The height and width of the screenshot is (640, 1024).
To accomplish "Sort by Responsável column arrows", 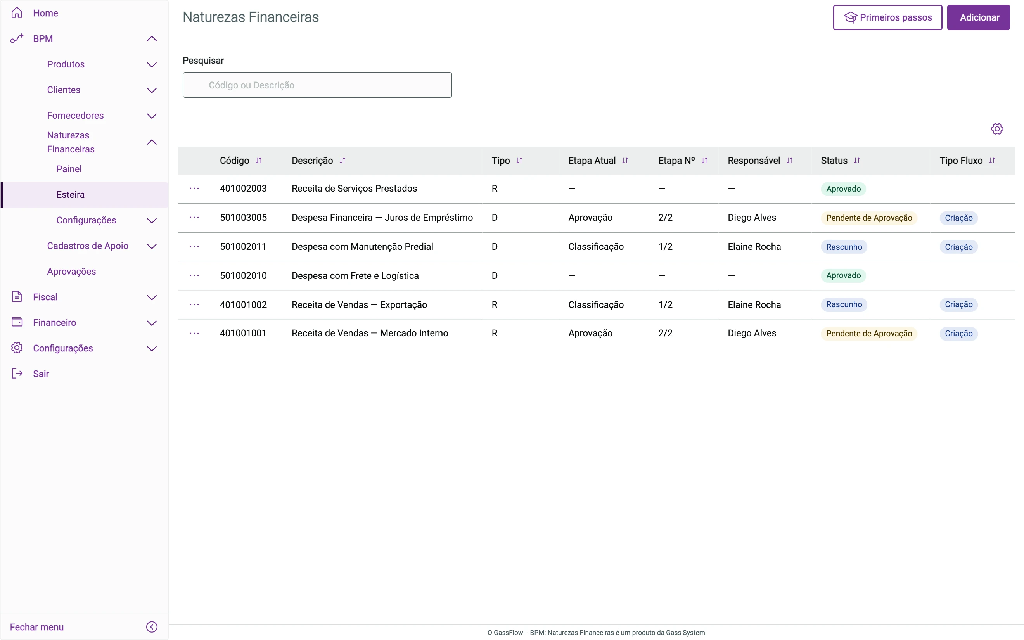I will tap(789, 161).
